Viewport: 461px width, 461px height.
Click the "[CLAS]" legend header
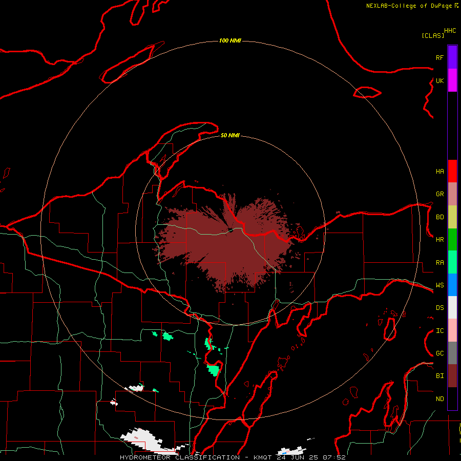click(433, 36)
